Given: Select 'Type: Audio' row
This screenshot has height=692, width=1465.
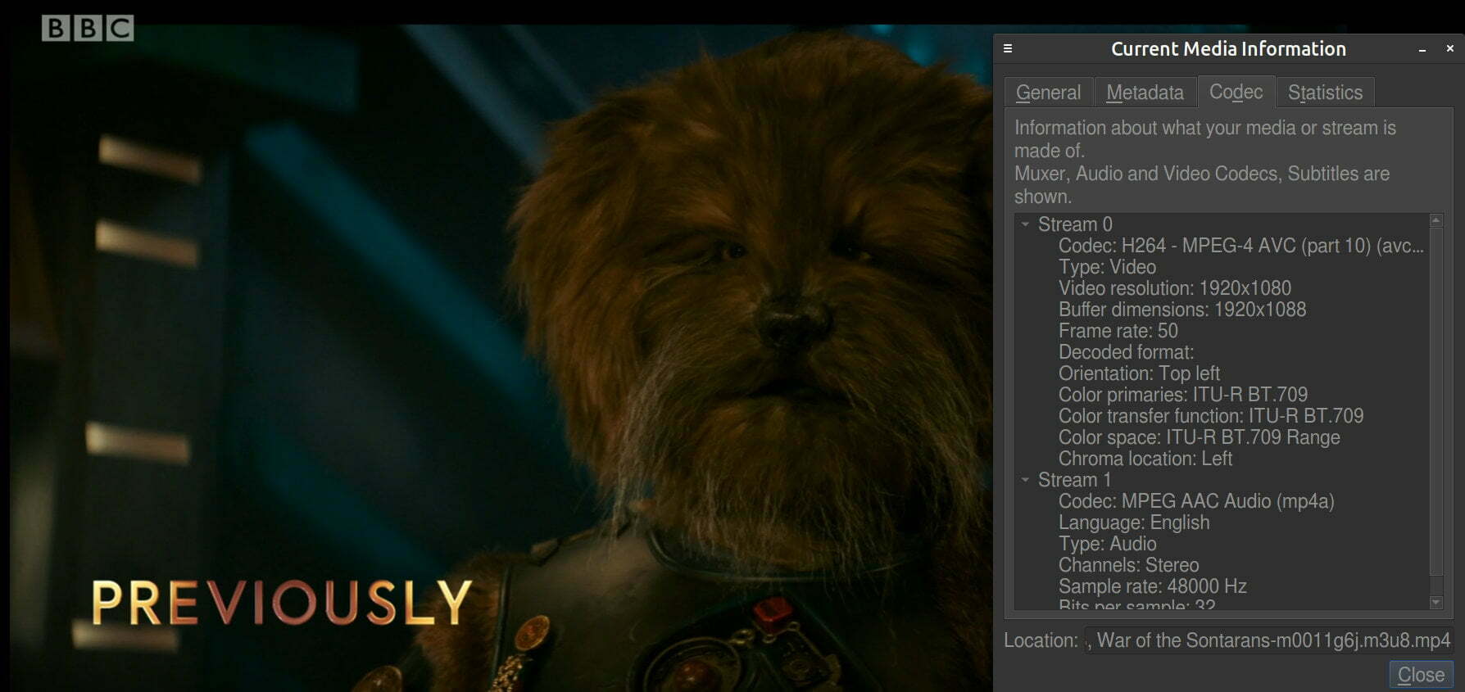Looking at the screenshot, I should [1222, 543].
